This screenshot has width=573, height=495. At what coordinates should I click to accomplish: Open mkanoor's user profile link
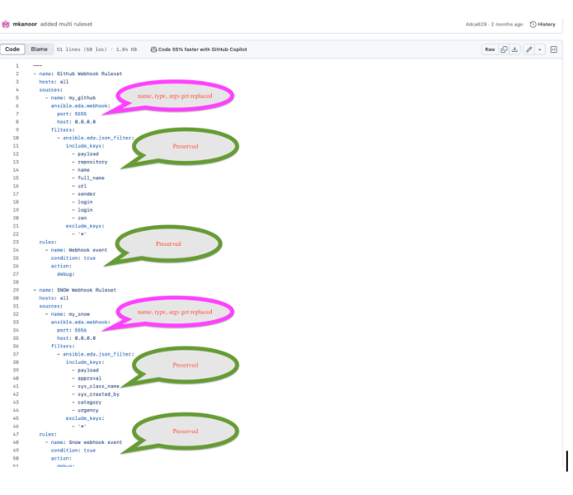pos(25,25)
